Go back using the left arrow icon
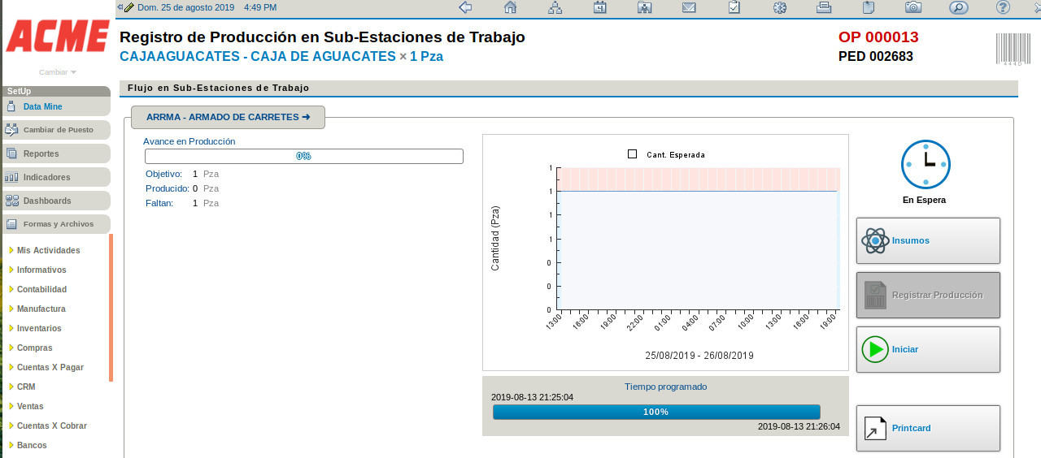The image size is (1041, 458). [x=465, y=7]
